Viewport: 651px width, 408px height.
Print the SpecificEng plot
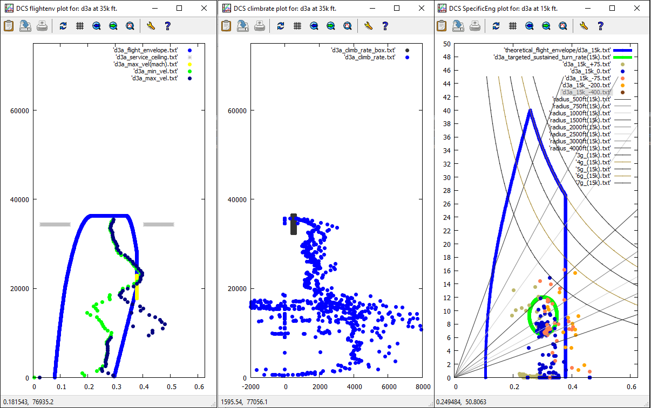476,26
